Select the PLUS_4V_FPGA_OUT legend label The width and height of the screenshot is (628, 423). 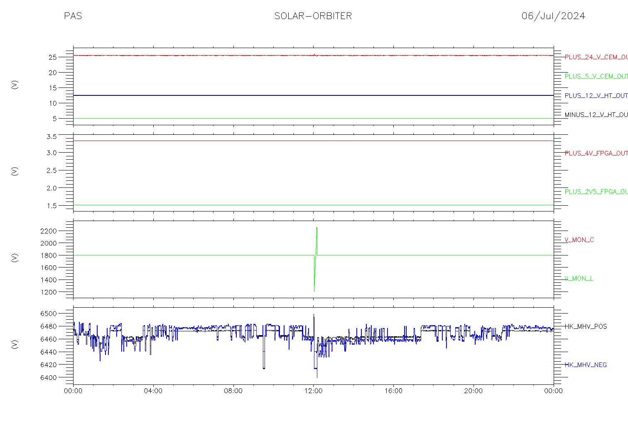(596, 153)
